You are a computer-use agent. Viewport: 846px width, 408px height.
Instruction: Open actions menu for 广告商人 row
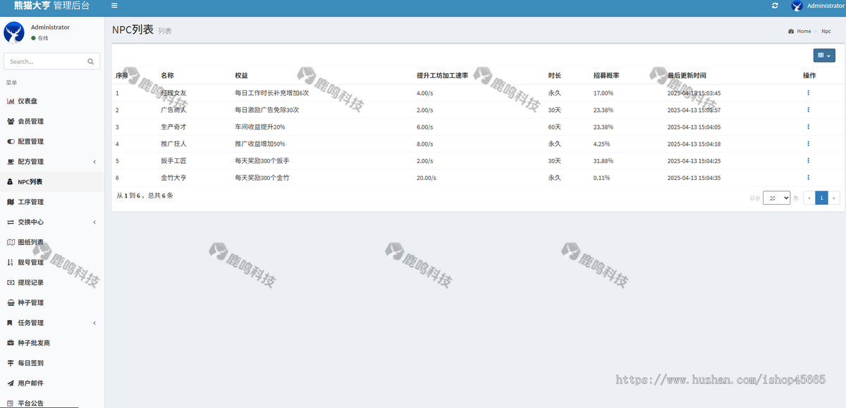[x=809, y=110]
